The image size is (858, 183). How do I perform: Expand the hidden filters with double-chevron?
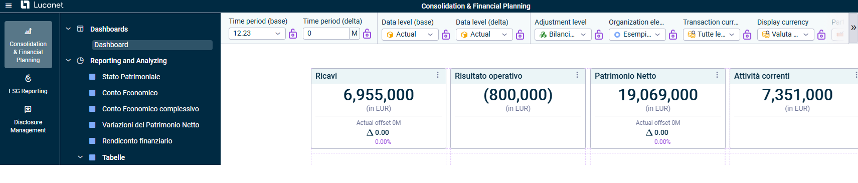[853, 28]
